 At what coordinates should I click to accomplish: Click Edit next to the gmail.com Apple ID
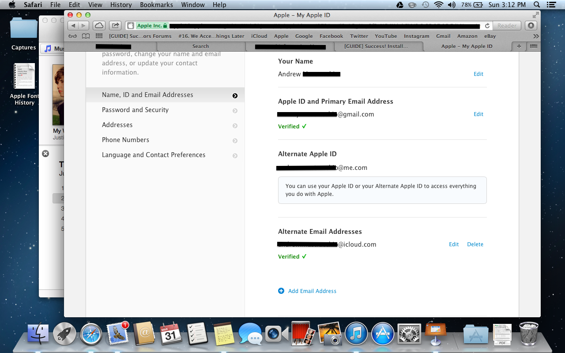tap(478, 114)
